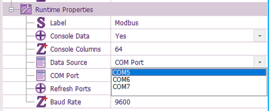
Task: Click the Label value field showing Modbus
Action: point(126,23)
